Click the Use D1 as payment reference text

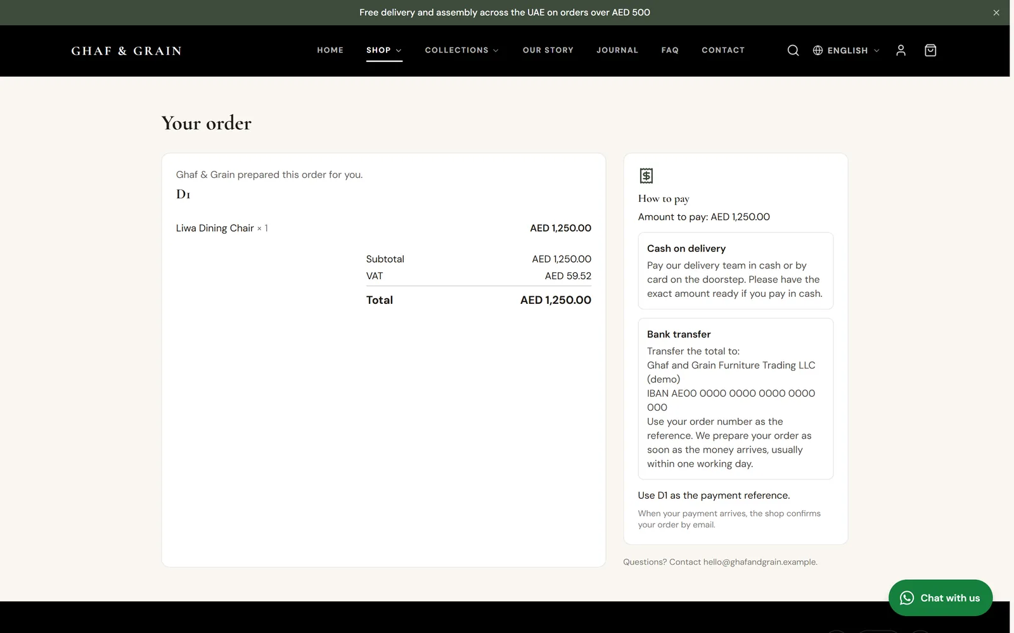pos(714,496)
